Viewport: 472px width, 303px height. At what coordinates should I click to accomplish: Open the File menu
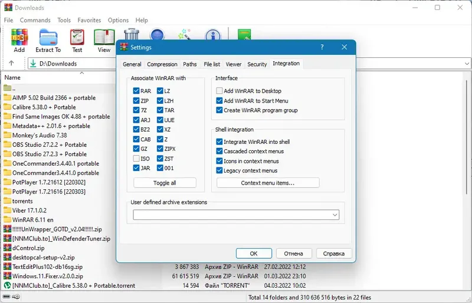pos(8,20)
